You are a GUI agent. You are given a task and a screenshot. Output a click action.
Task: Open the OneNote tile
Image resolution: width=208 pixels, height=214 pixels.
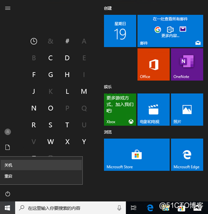click(x=187, y=65)
